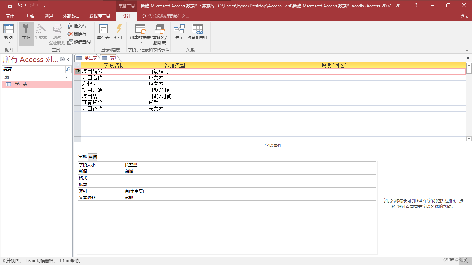Click the 长文本 data type cell

174,109
